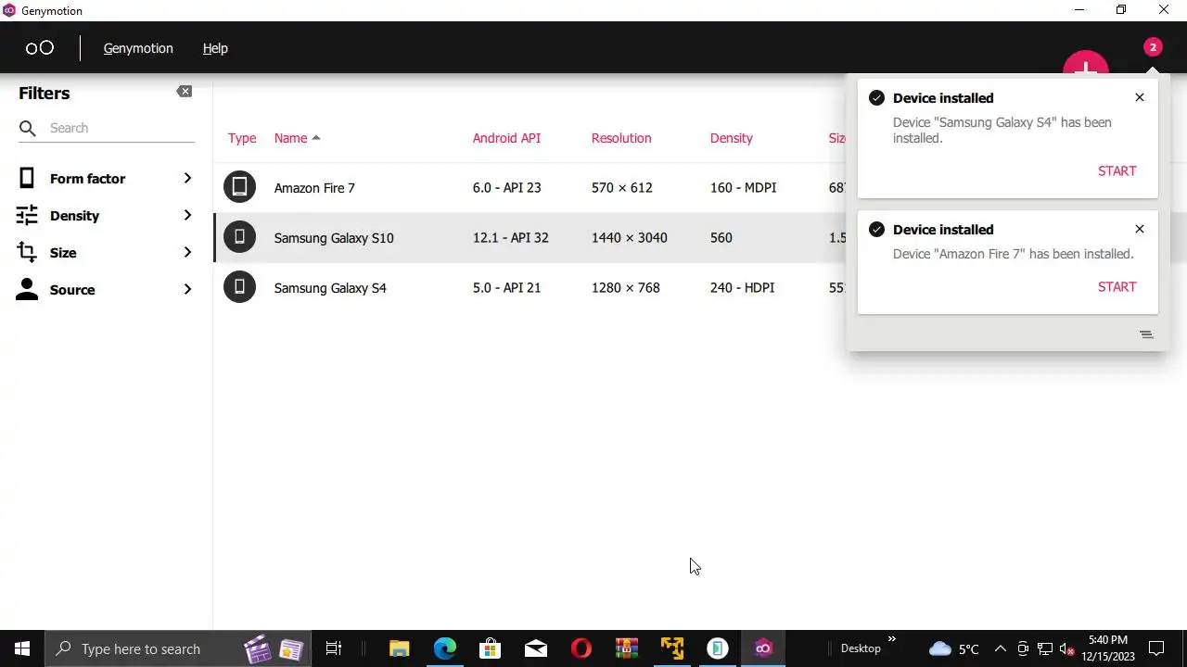Open the Mail app from the taskbar
This screenshot has height=667, width=1187.
click(x=536, y=648)
